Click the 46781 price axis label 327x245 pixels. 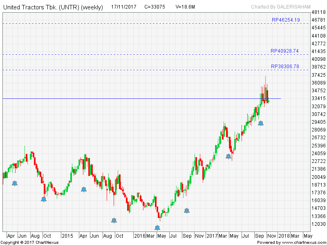[x=318, y=20]
